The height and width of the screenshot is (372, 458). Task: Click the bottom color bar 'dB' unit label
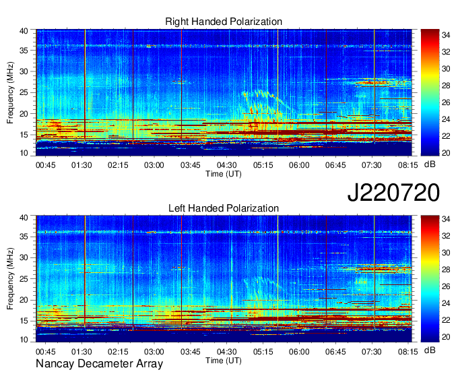[430, 350]
